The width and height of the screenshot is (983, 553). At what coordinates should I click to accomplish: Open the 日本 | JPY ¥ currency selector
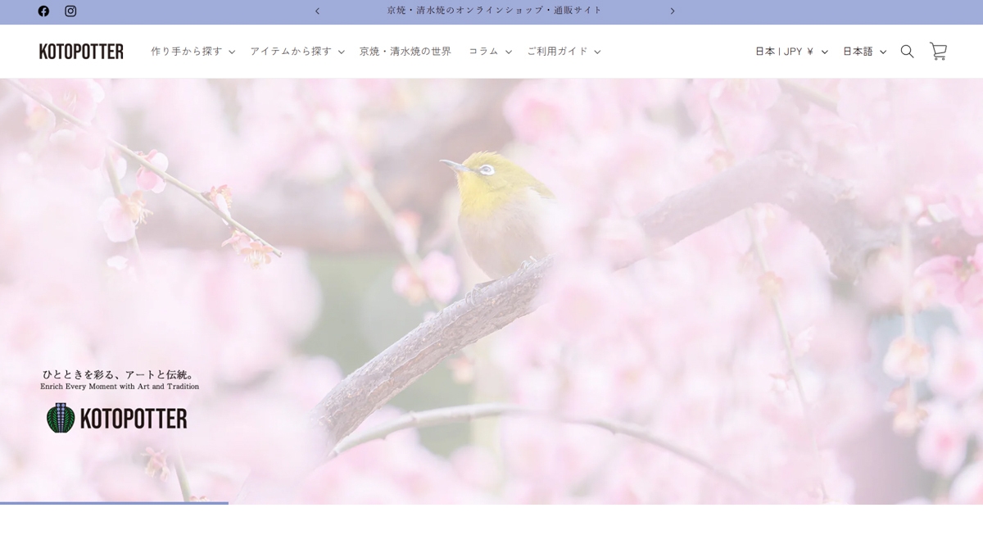tap(790, 51)
